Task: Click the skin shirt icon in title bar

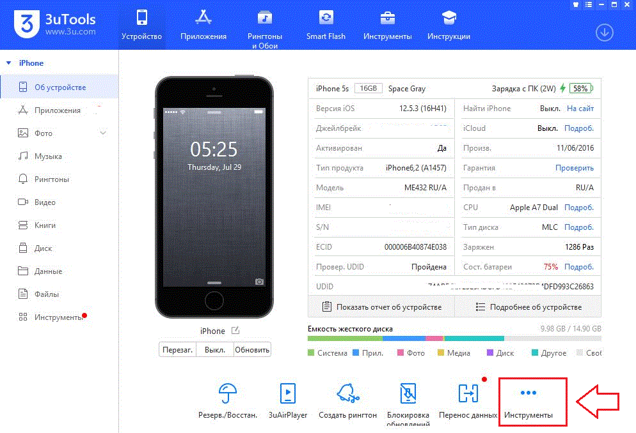Action: click(x=576, y=5)
